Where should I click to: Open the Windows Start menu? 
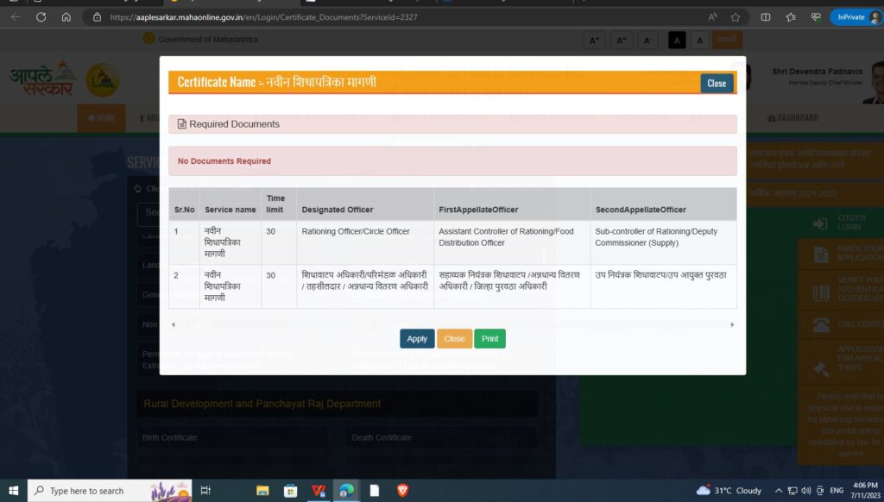pos(14,490)
